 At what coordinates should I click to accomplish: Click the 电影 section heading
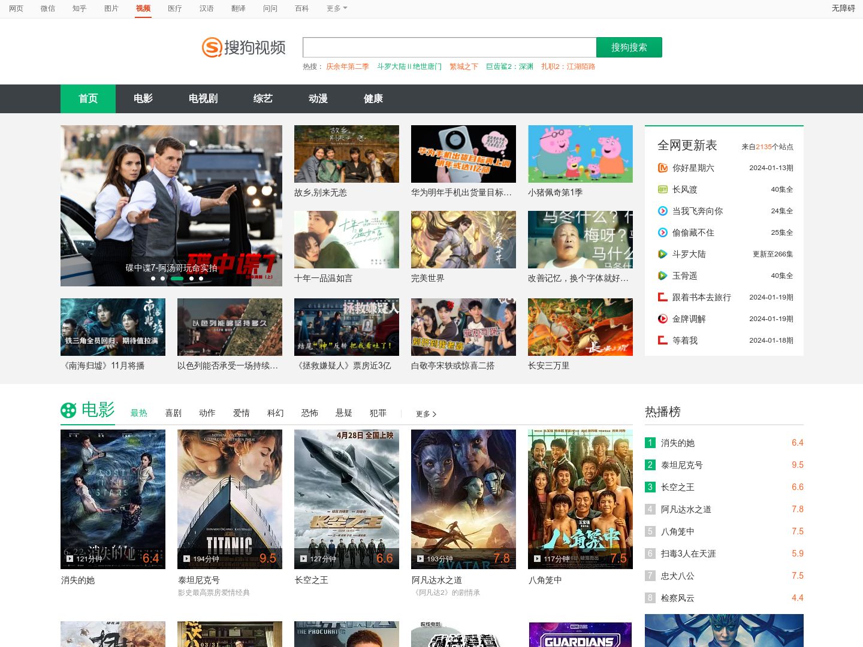click(98, 410)
